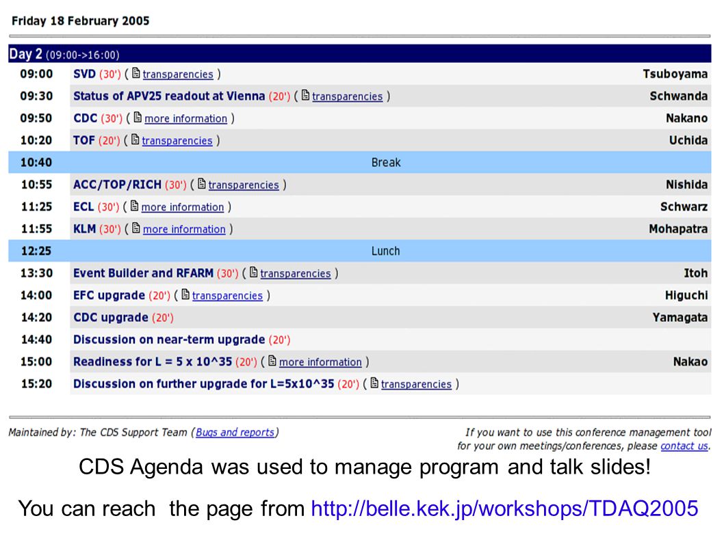Screen dimensions: 724x542
Task: Select the KLM talk title
Action: [84, 229]
